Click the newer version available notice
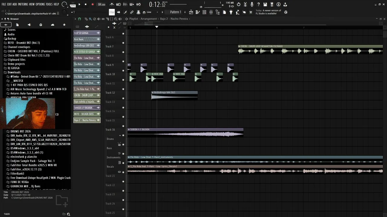The image size is (387, 217). point(268,12)
